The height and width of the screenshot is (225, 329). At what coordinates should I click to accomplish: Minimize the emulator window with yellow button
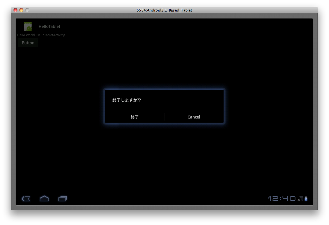tap(21, 10)
